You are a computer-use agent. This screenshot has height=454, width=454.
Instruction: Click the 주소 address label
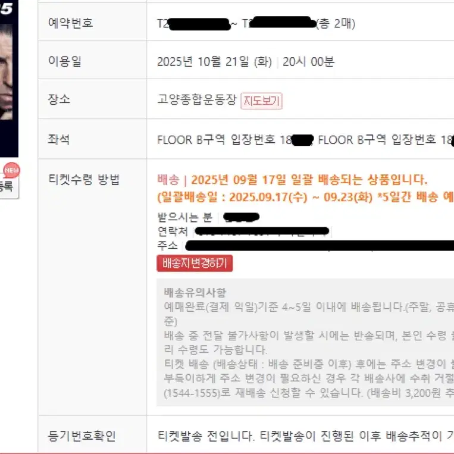[x=167, y=246]
